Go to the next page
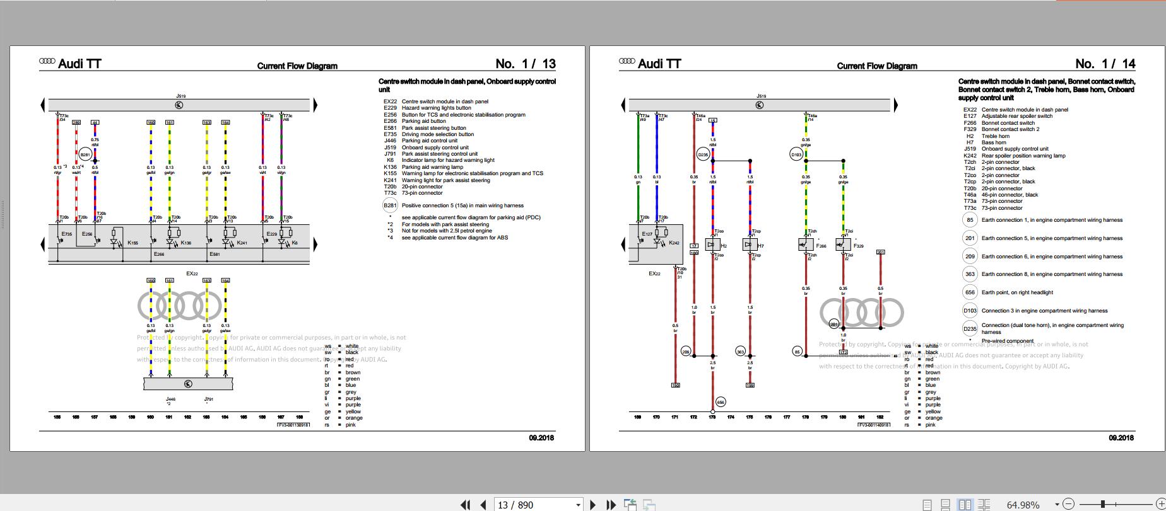This screenshot has width=1166, height=511. click(592, 505)
